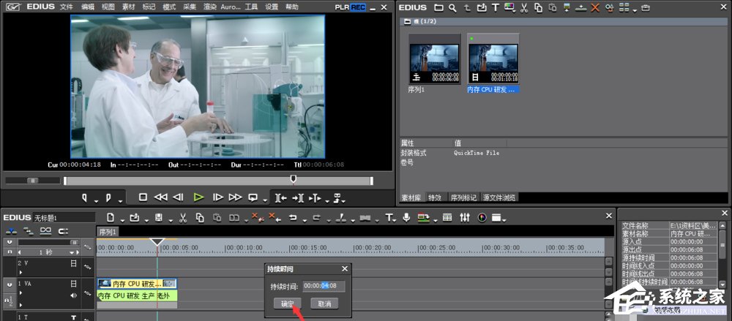Click the scissors Cut icon in timeline toolbar
The image size is (732, 321).
pos(182,217)
